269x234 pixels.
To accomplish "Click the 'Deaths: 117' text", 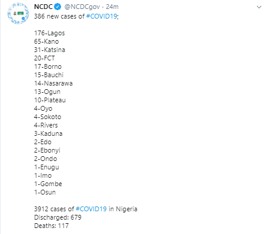I will (x=52, y=226).
